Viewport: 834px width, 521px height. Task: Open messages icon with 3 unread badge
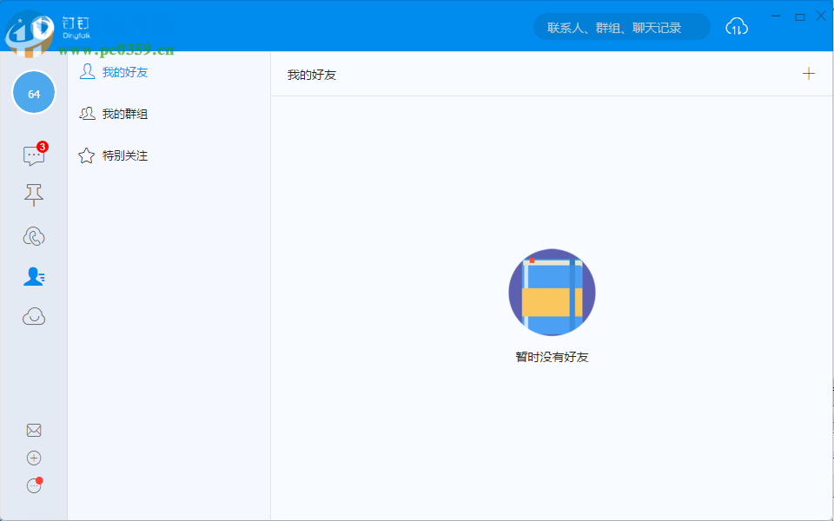pos(34,155)
